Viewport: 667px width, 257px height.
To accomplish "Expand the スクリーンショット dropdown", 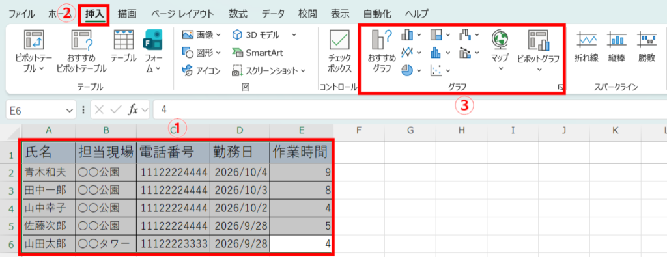I will coord(303,70).
